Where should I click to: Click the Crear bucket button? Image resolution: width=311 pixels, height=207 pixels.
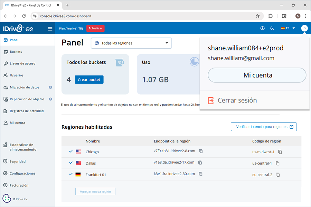point(89,80)
